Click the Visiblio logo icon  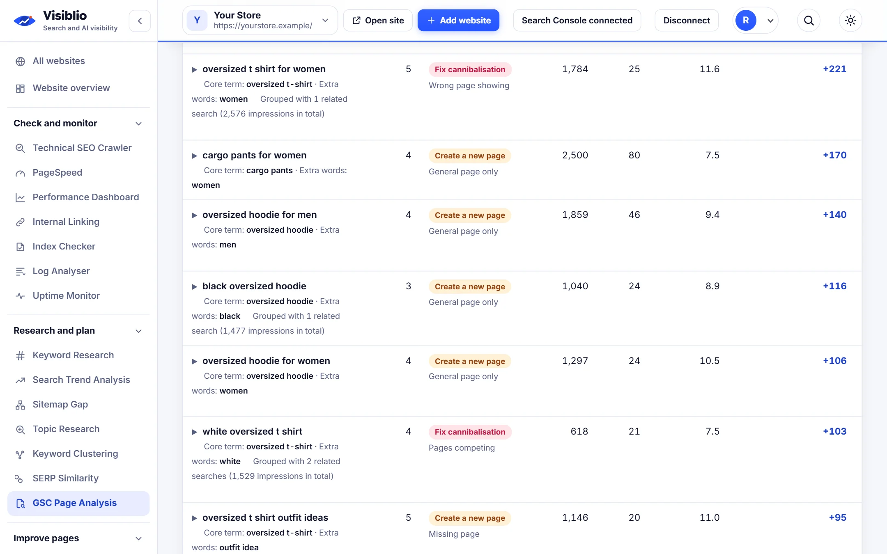pos(24,21)
